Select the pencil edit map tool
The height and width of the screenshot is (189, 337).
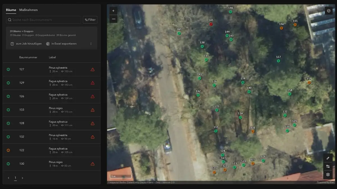click(328, 158)
